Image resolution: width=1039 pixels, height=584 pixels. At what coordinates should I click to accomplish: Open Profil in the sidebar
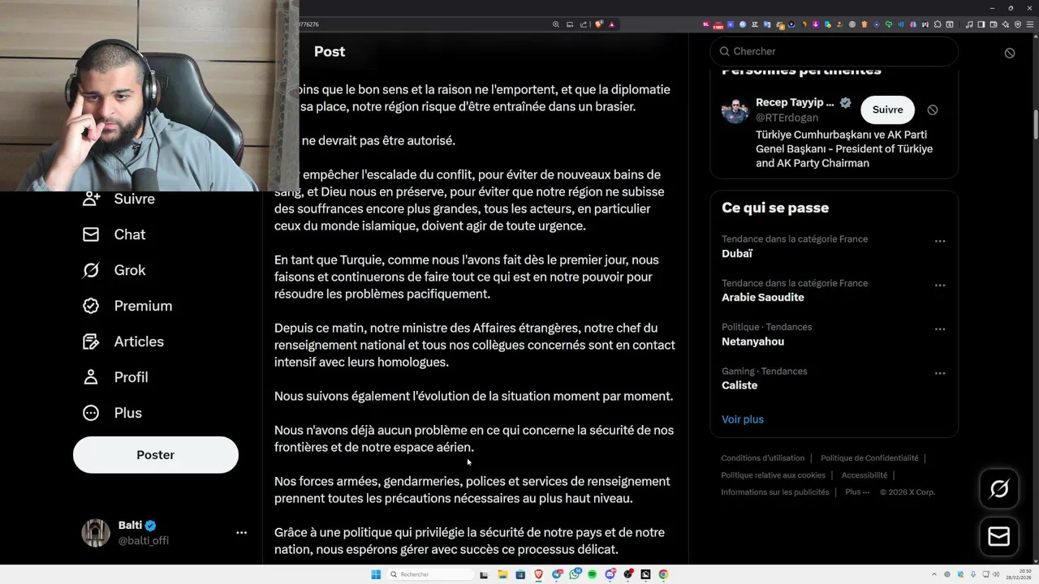115,377
